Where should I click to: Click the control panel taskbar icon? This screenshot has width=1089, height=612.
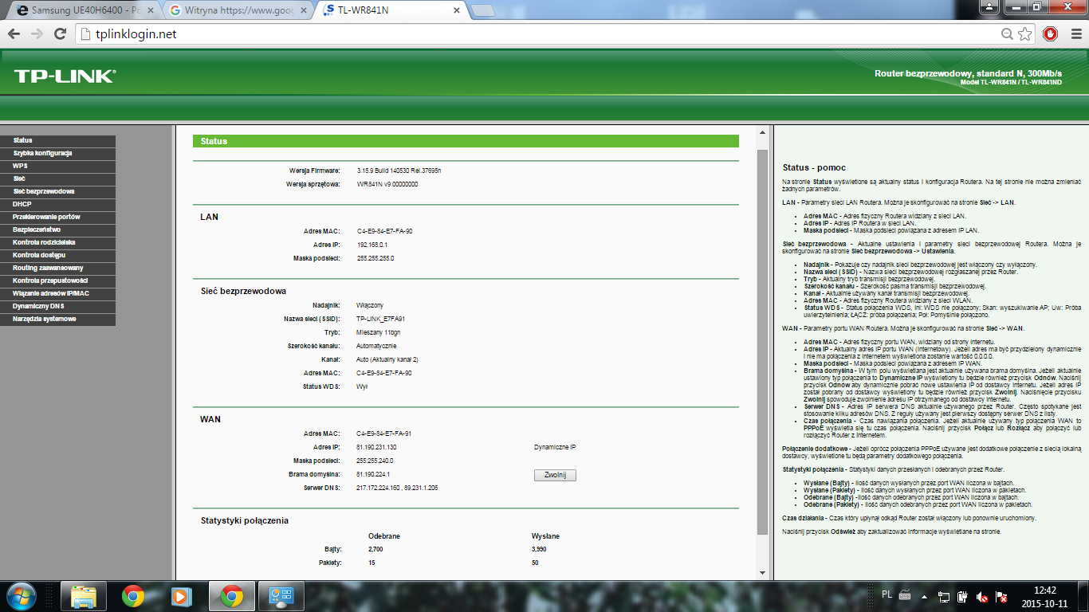(x=281, y=596)
